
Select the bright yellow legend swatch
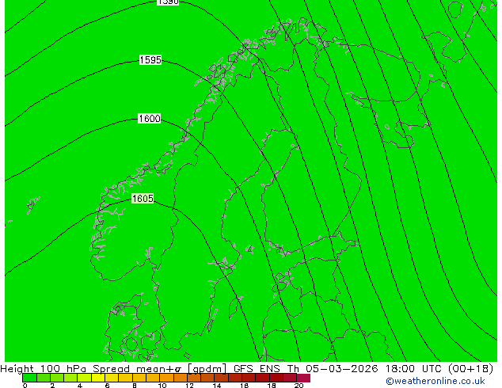pos(98,378)
